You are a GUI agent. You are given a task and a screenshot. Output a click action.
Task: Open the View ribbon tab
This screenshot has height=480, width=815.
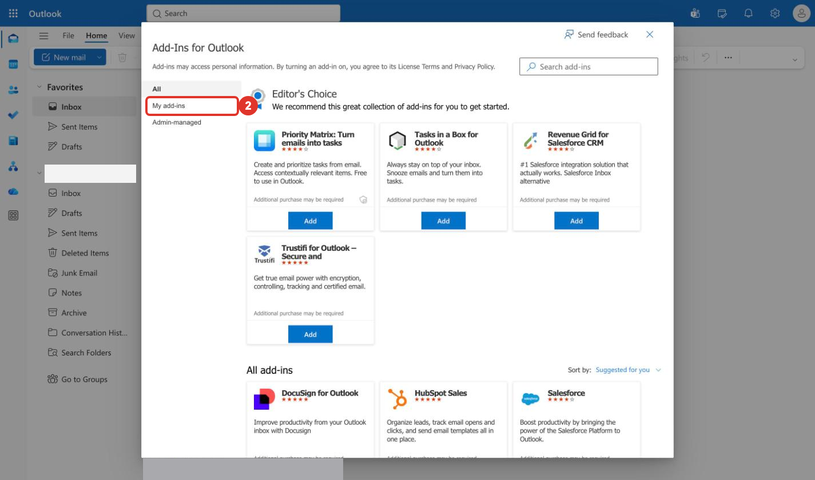click(x=126, y=35)
